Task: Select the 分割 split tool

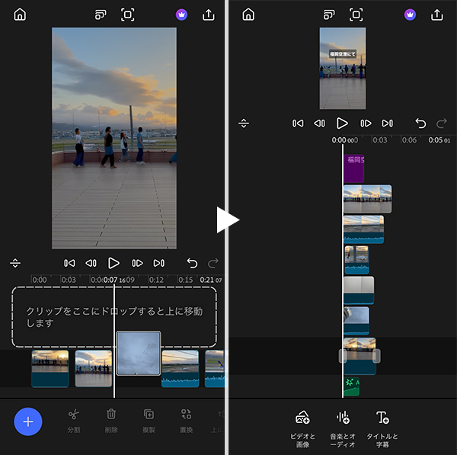Action: 74,420
